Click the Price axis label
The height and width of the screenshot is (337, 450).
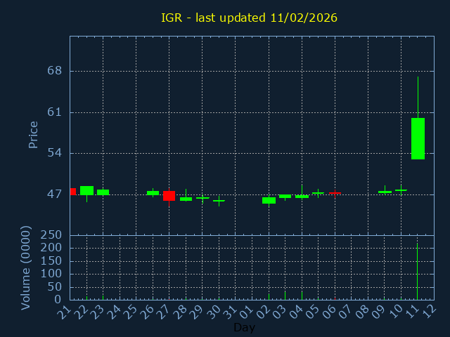click(x=33, y=134)
